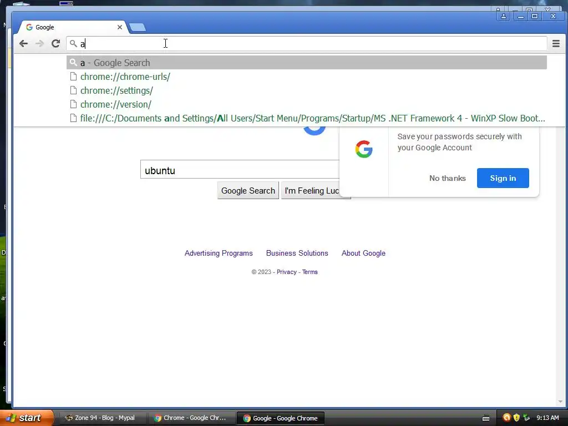
Task: Select the Google tab
Action: (x=73, y=27)
